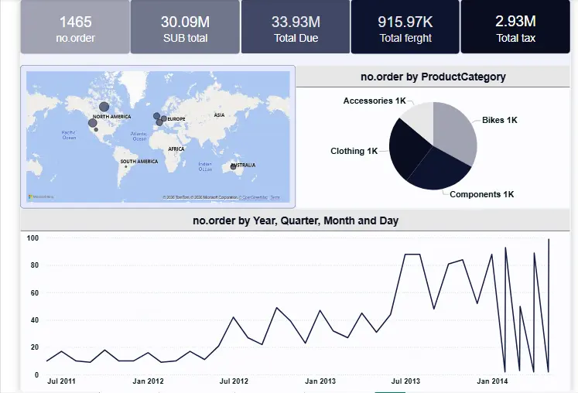Click the EUROPE map label
Image resolution: width=578 pixels, height=393 pixels.
coord(176,119)
